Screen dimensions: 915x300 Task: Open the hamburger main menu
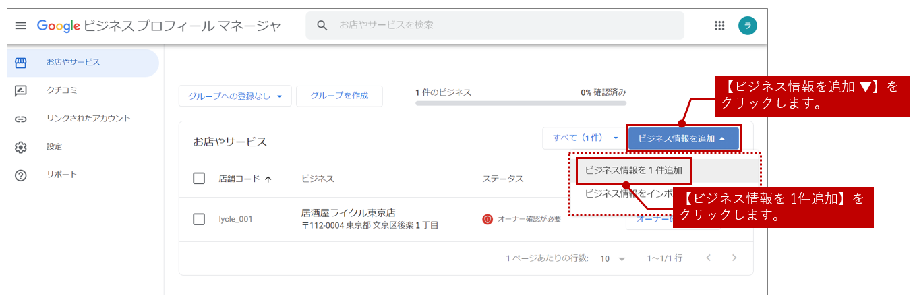[21, 26]
